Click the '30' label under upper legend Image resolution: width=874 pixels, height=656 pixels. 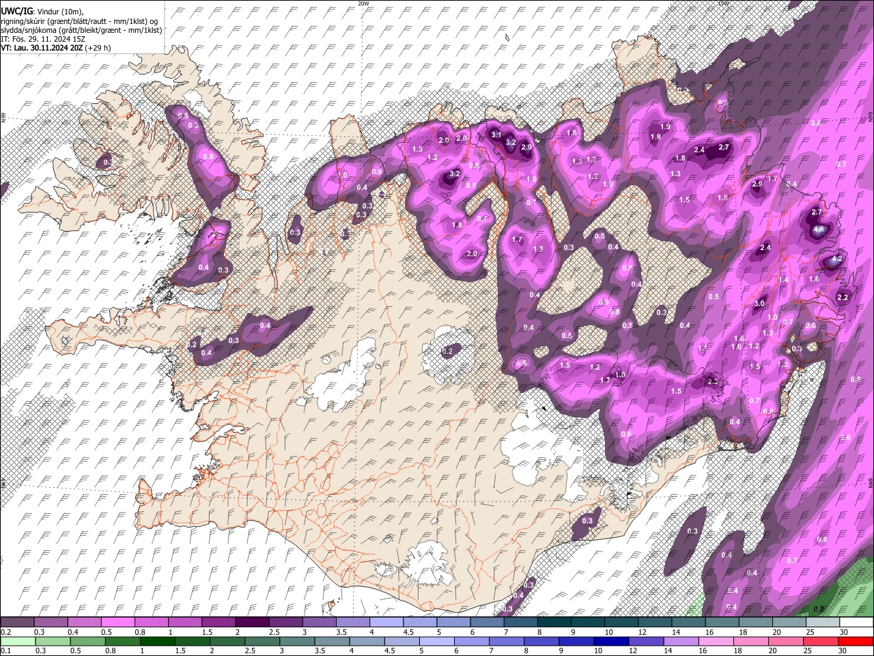[844, 632]
